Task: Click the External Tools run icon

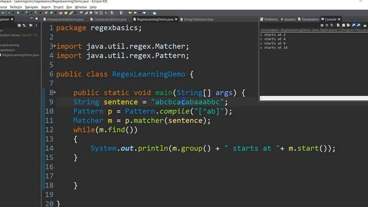Action: (36, 13)
